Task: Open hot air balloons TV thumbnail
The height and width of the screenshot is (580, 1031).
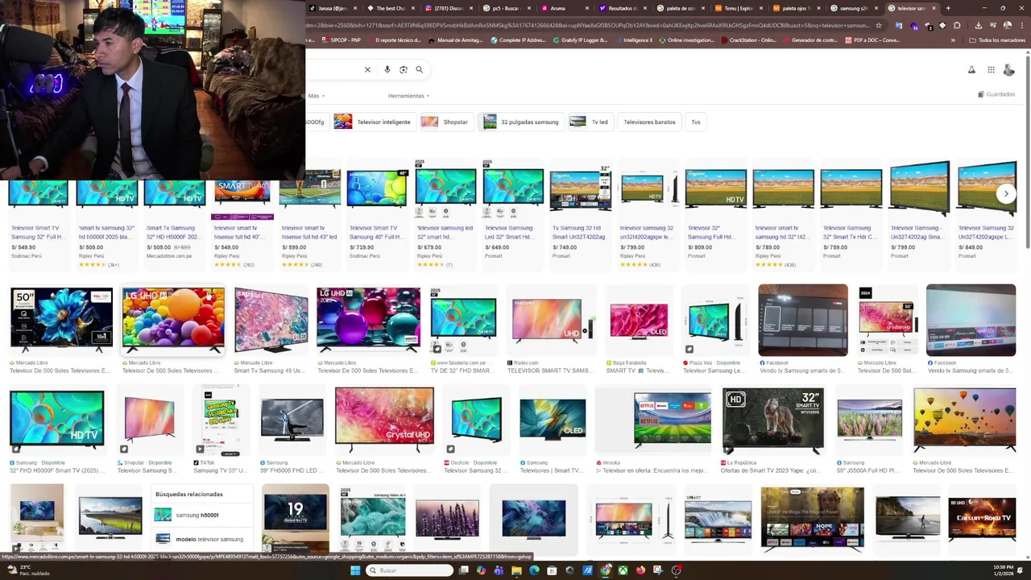Action: 965,419
